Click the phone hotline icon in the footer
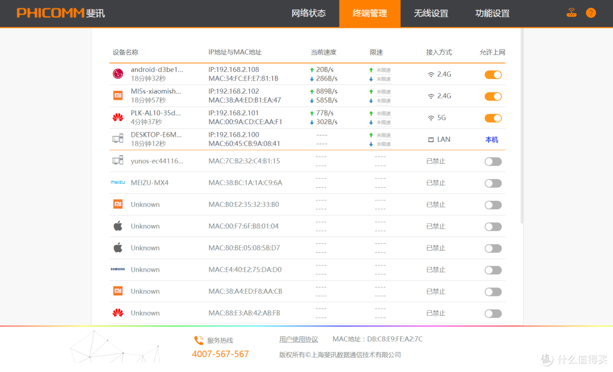 click(x=199, y=339)
